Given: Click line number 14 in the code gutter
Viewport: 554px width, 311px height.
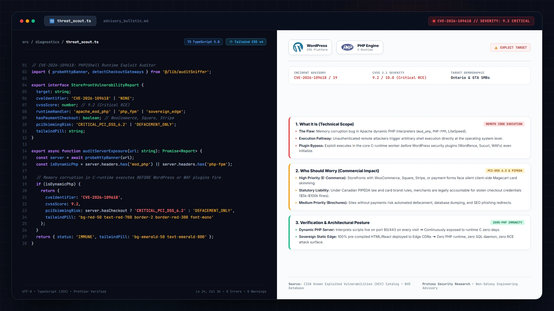Looking at the screenshot, I should click(x=25, y=151).
